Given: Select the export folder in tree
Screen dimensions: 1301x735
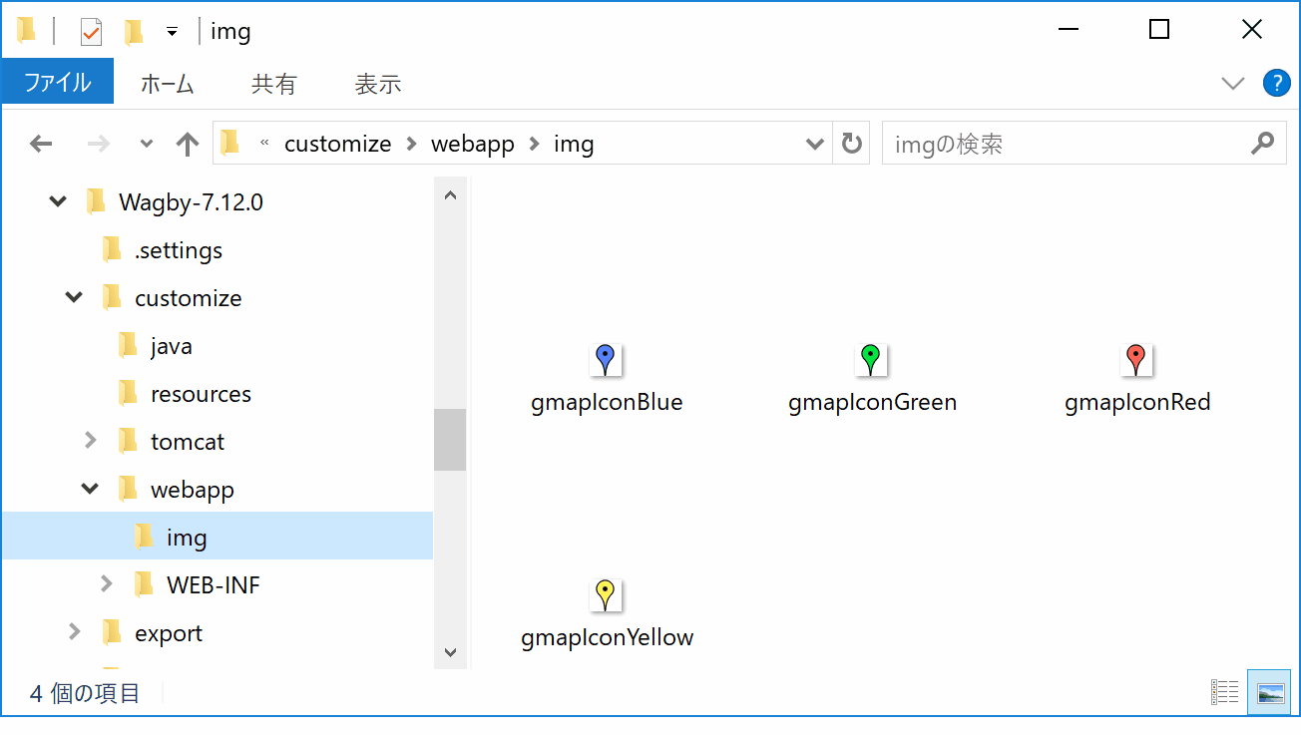Looking at the screenshot, I should coord(168,633).
